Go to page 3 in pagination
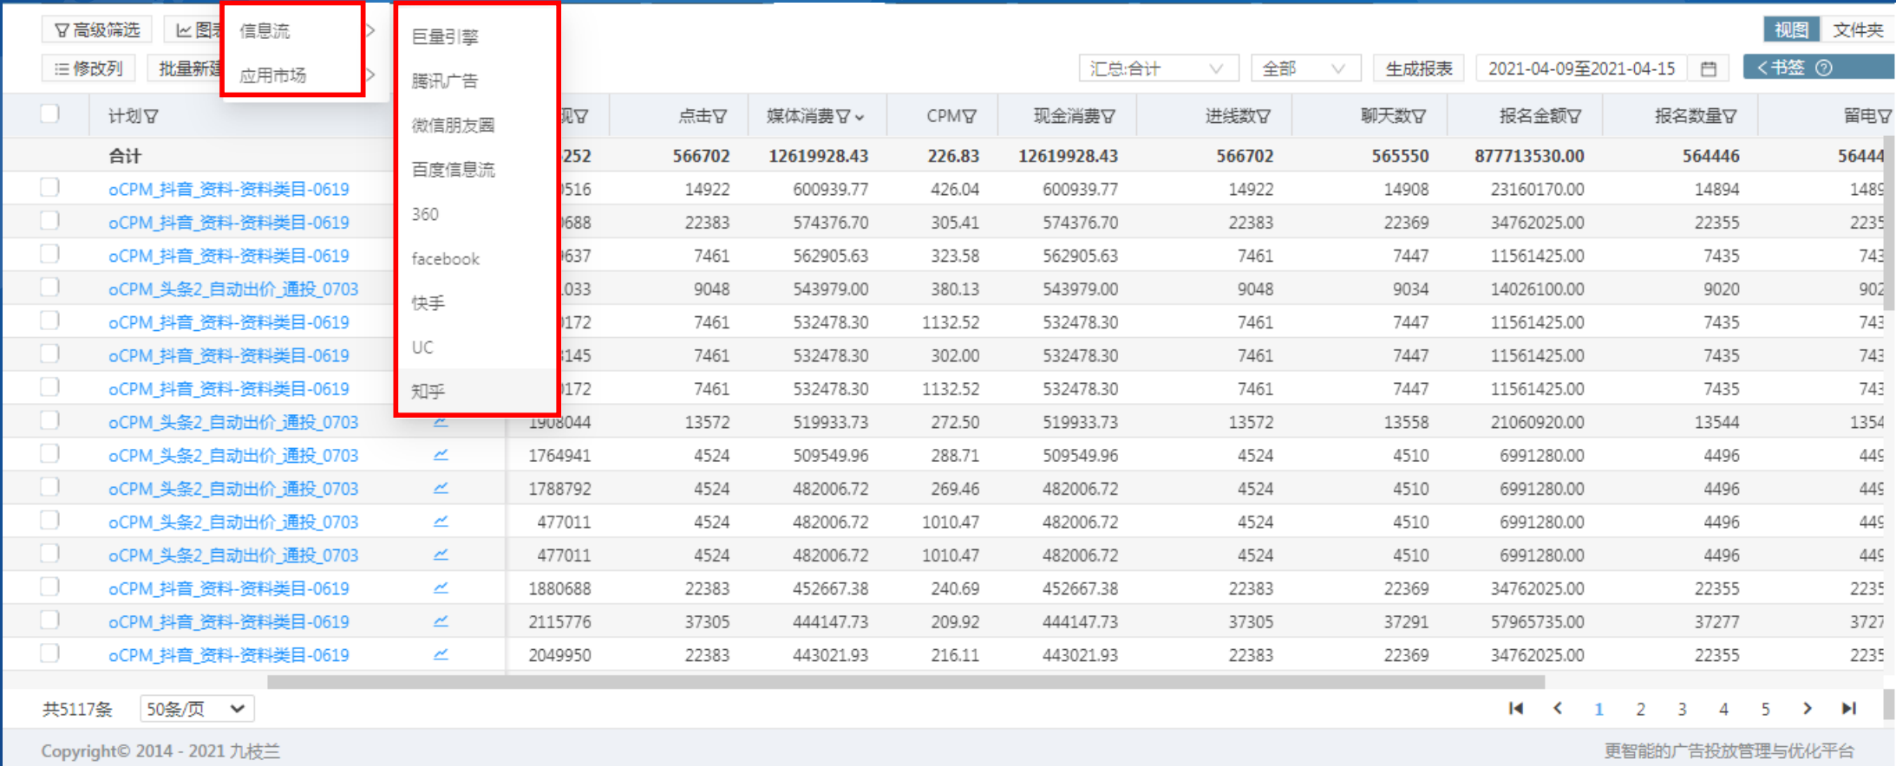This screenshot has height=766, width=1896. click(x=1682, y=709)
